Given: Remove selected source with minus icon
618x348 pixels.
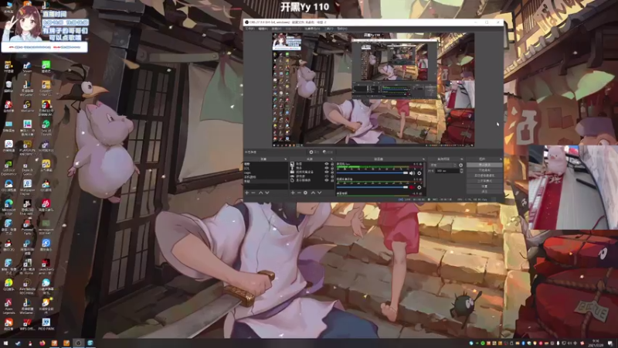Looking at the screenshot, I should (x=299, y=193).
